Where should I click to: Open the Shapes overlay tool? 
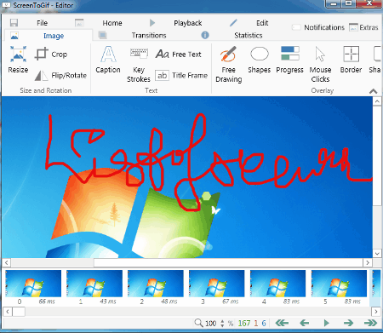260,60
